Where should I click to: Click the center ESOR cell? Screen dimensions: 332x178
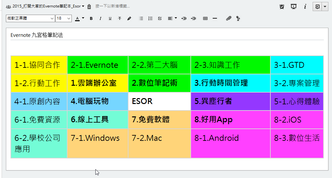click(159, 101)
